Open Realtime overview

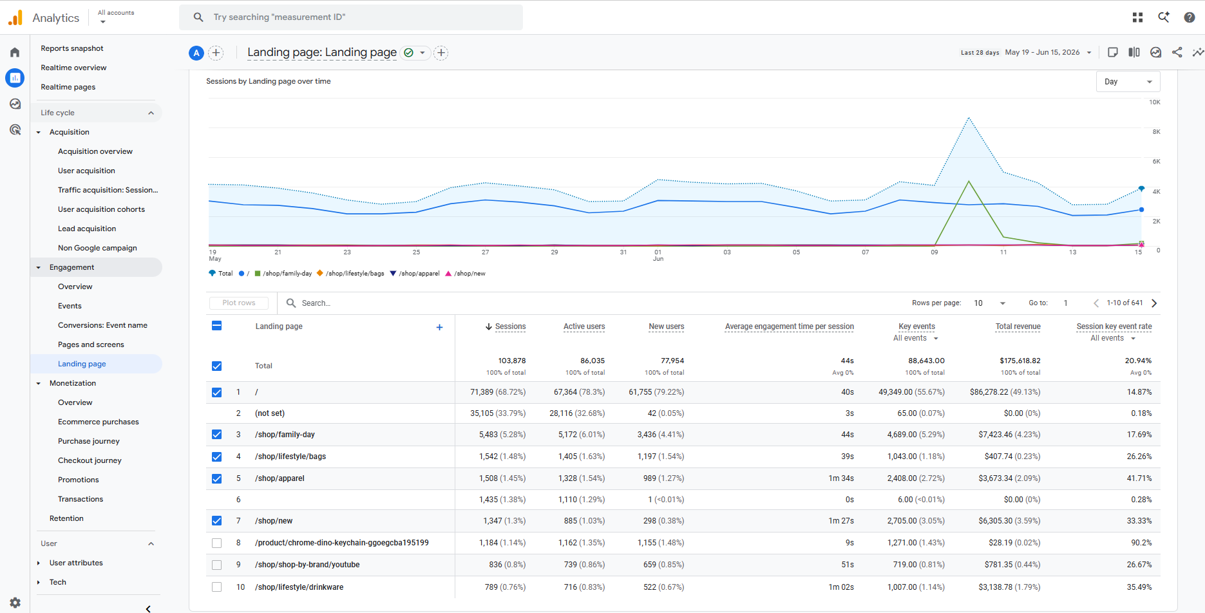pyautogui.click(x=73, y=68)
